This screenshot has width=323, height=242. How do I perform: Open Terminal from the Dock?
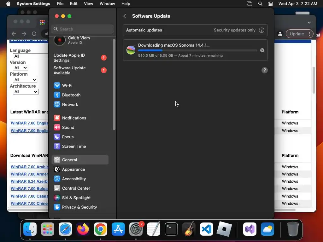pos(171,229)
